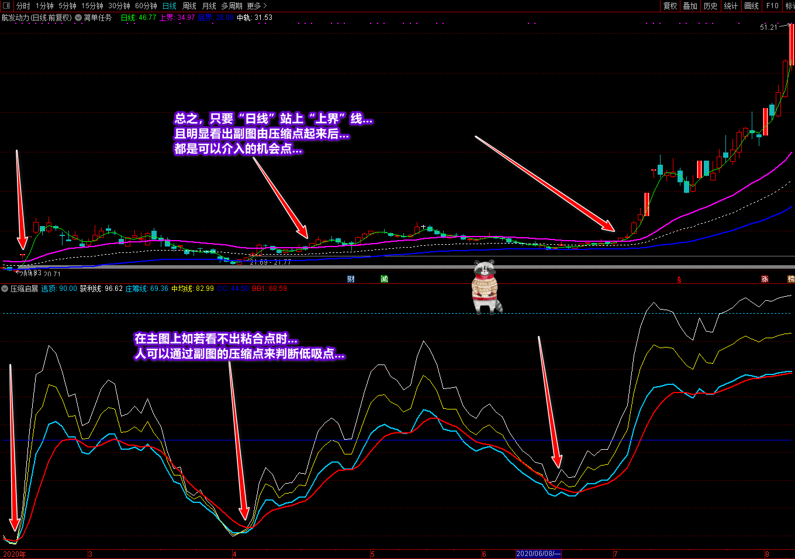This screenshot has height=559, width=795.
Task: Click the 获利线: 96.62 indicator value
Action: coord(101,289)
